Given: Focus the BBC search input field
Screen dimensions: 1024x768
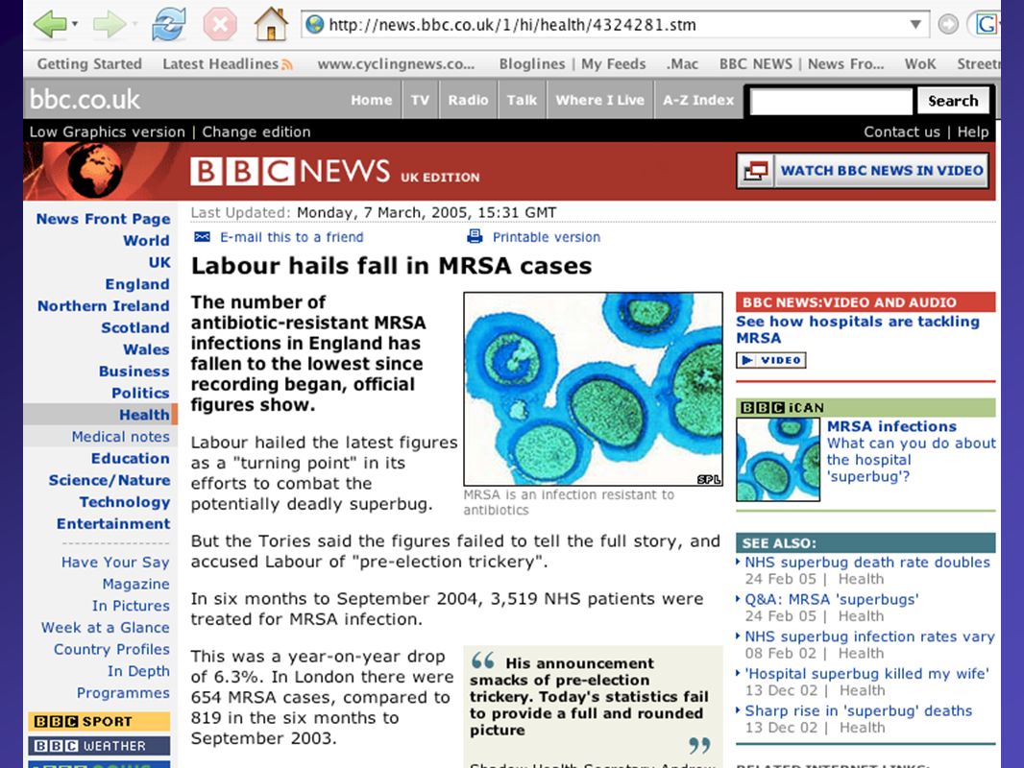Looking at the screenshot, I should (x=831, y=101).
